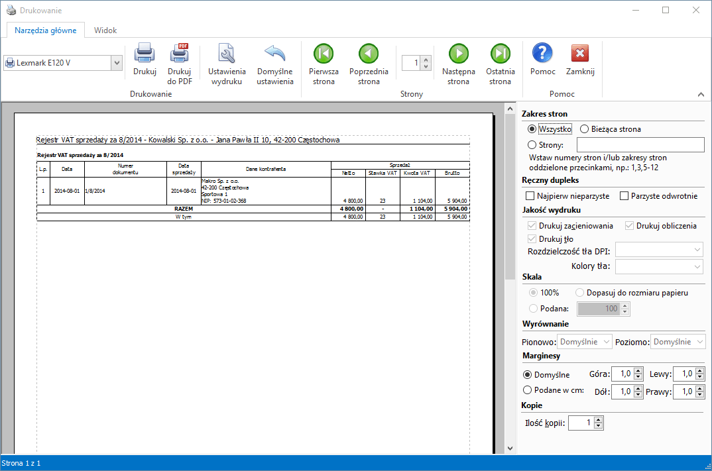Open Pomoc help icon
The height and width of the screenshot is (471, 712).
(x=542, y=54)
